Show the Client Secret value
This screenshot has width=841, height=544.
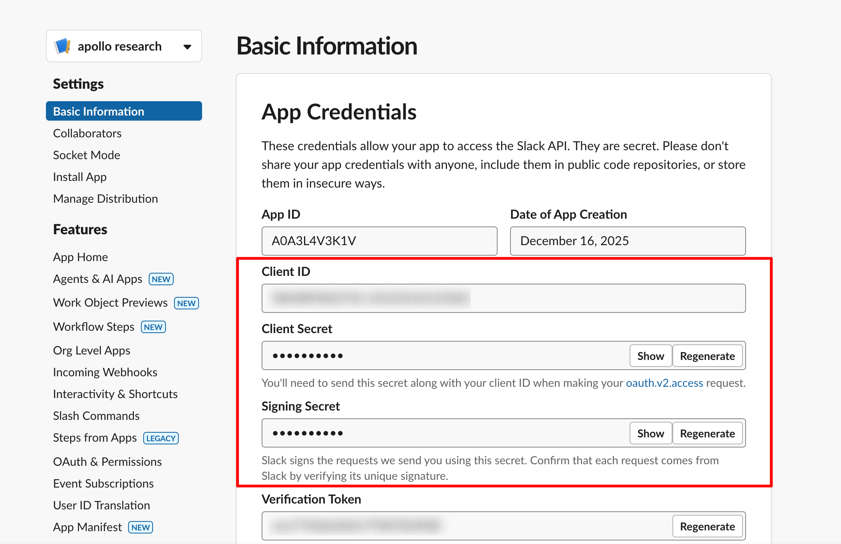pos(650,355)
